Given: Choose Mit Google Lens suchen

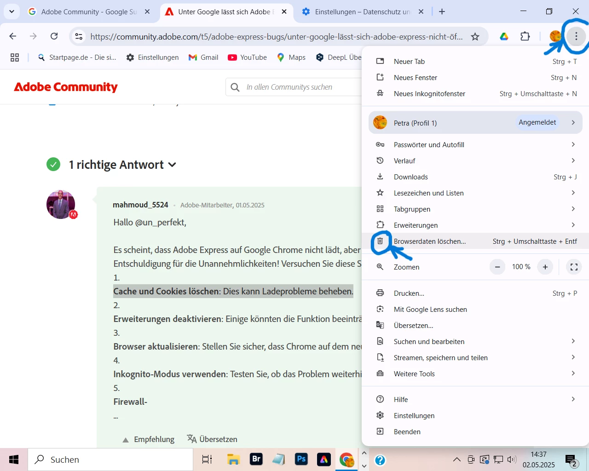Looking at the screenshot, I should coord(475,310).
